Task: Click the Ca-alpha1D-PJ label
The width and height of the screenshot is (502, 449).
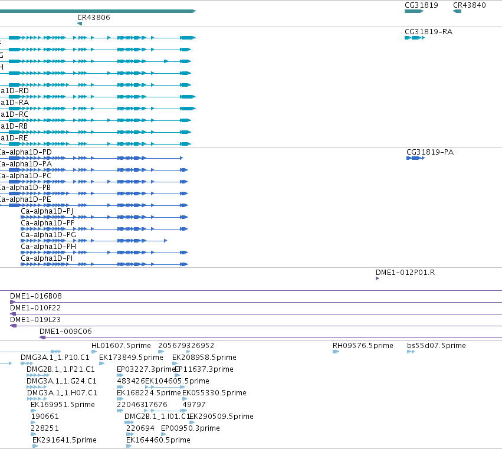Action: [x=47, y=211]
